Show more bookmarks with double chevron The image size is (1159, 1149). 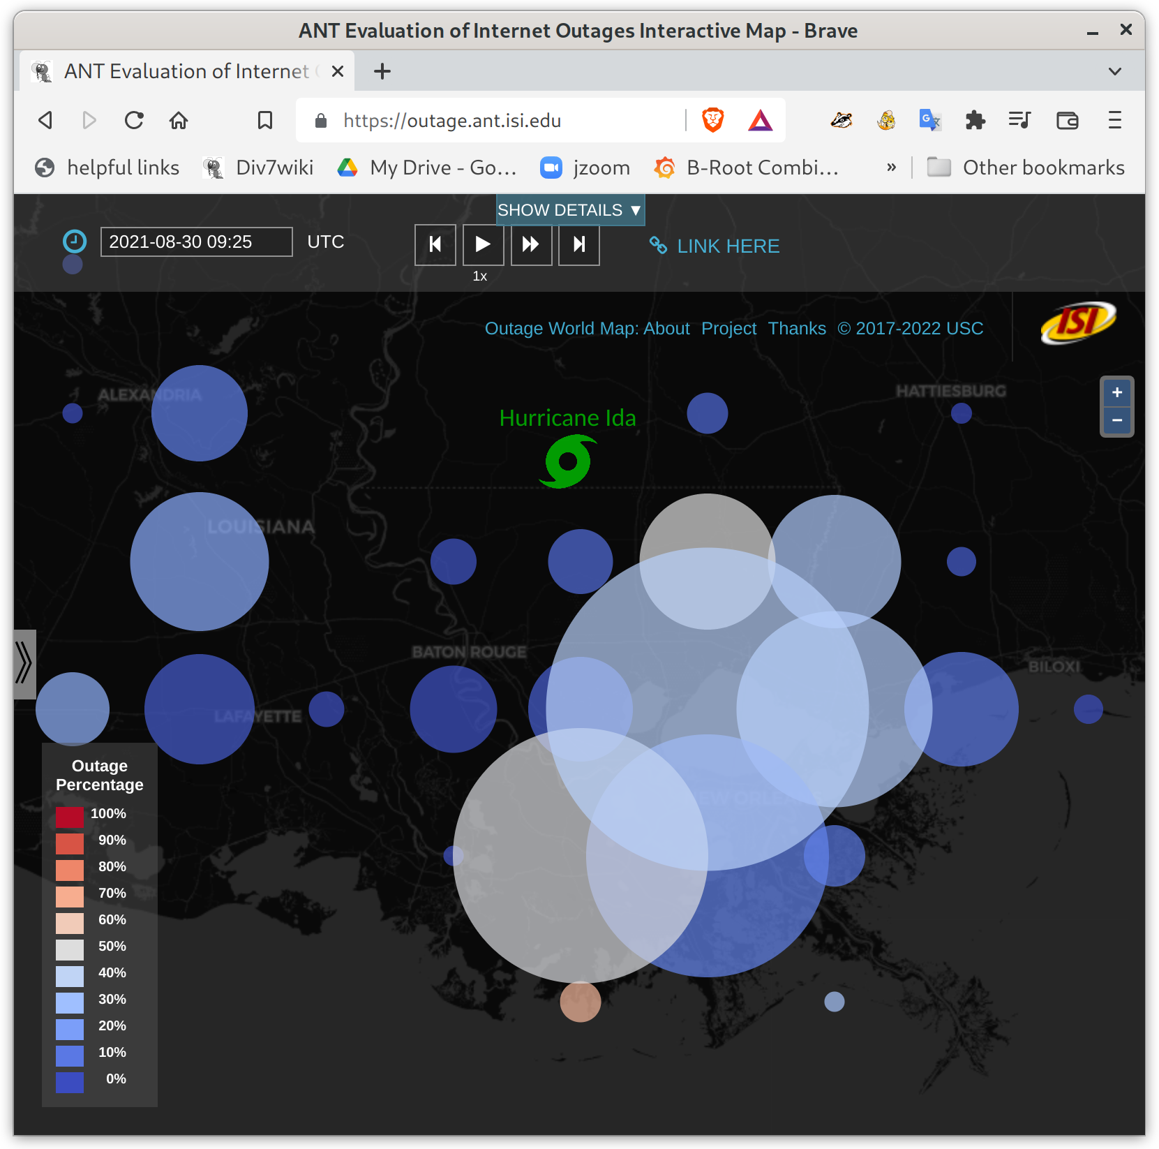(891, 168)
